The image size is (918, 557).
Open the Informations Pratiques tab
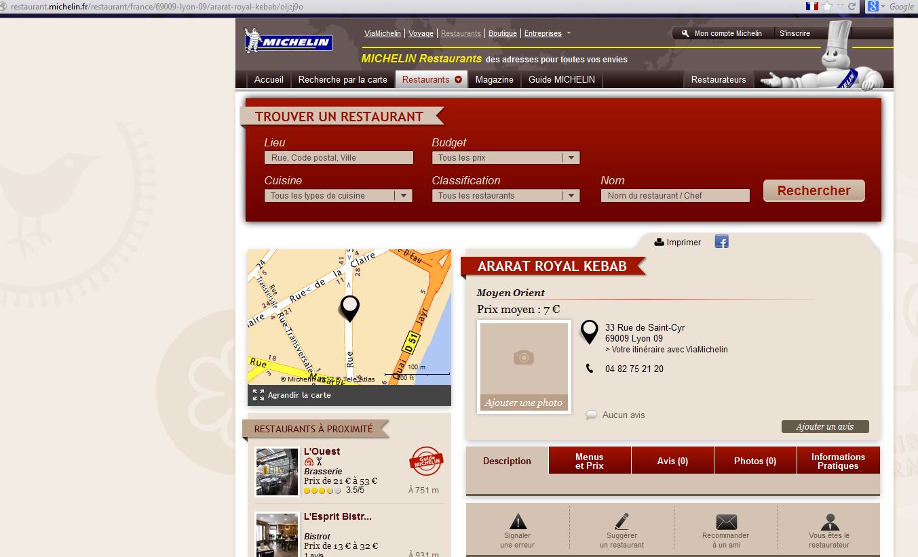coord(837,461)
